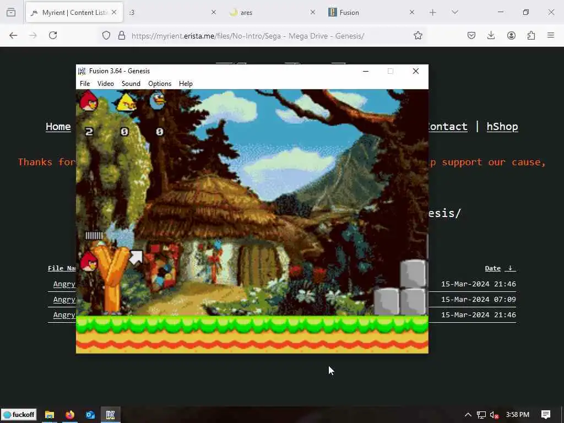Viewport: 564px width, 423px height.
Task: Open the Extensions puzzle icon
Action: point(531,35)
